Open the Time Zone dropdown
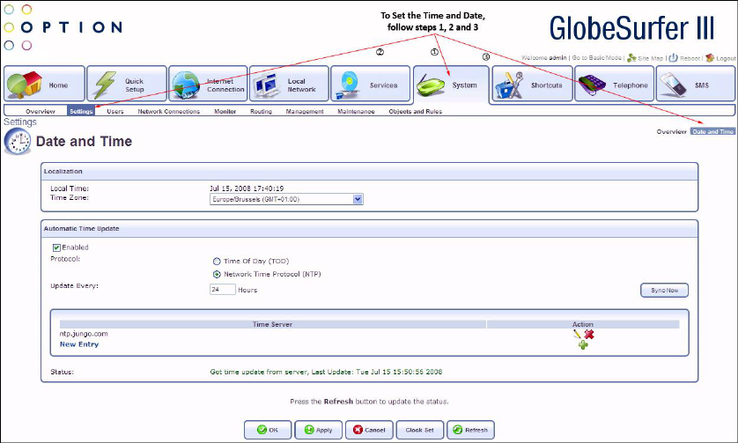 pos(286,199)
